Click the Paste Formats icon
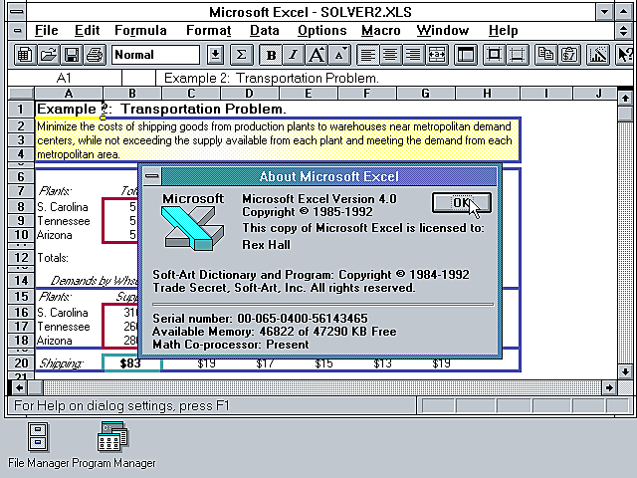This screenshot has width=637, height=478. [x=568, y=55]
